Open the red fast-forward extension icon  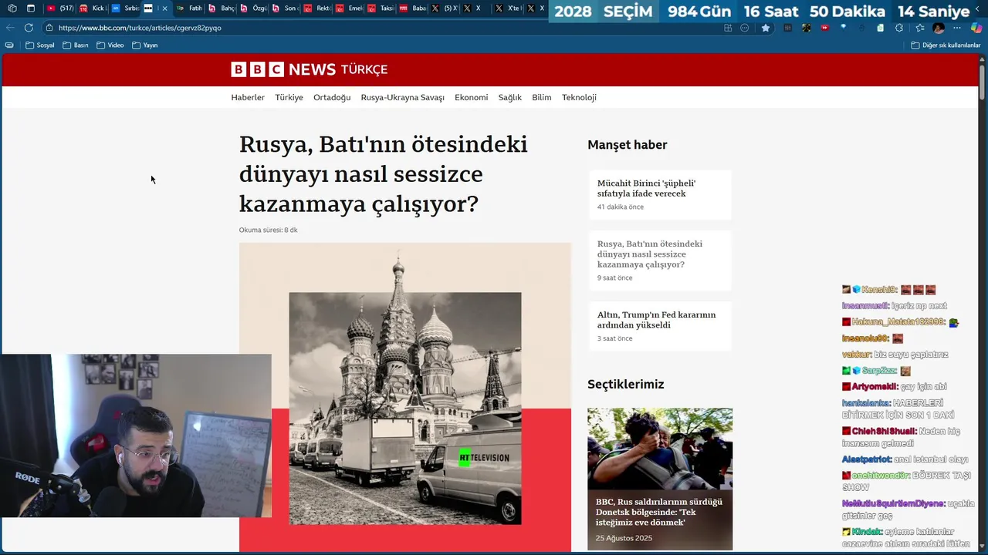coord(825,28)
